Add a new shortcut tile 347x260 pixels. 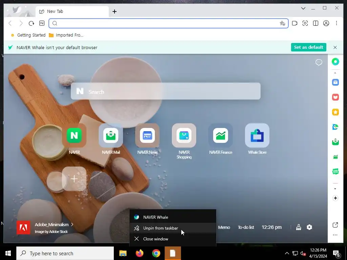click(x=74, y=179)
